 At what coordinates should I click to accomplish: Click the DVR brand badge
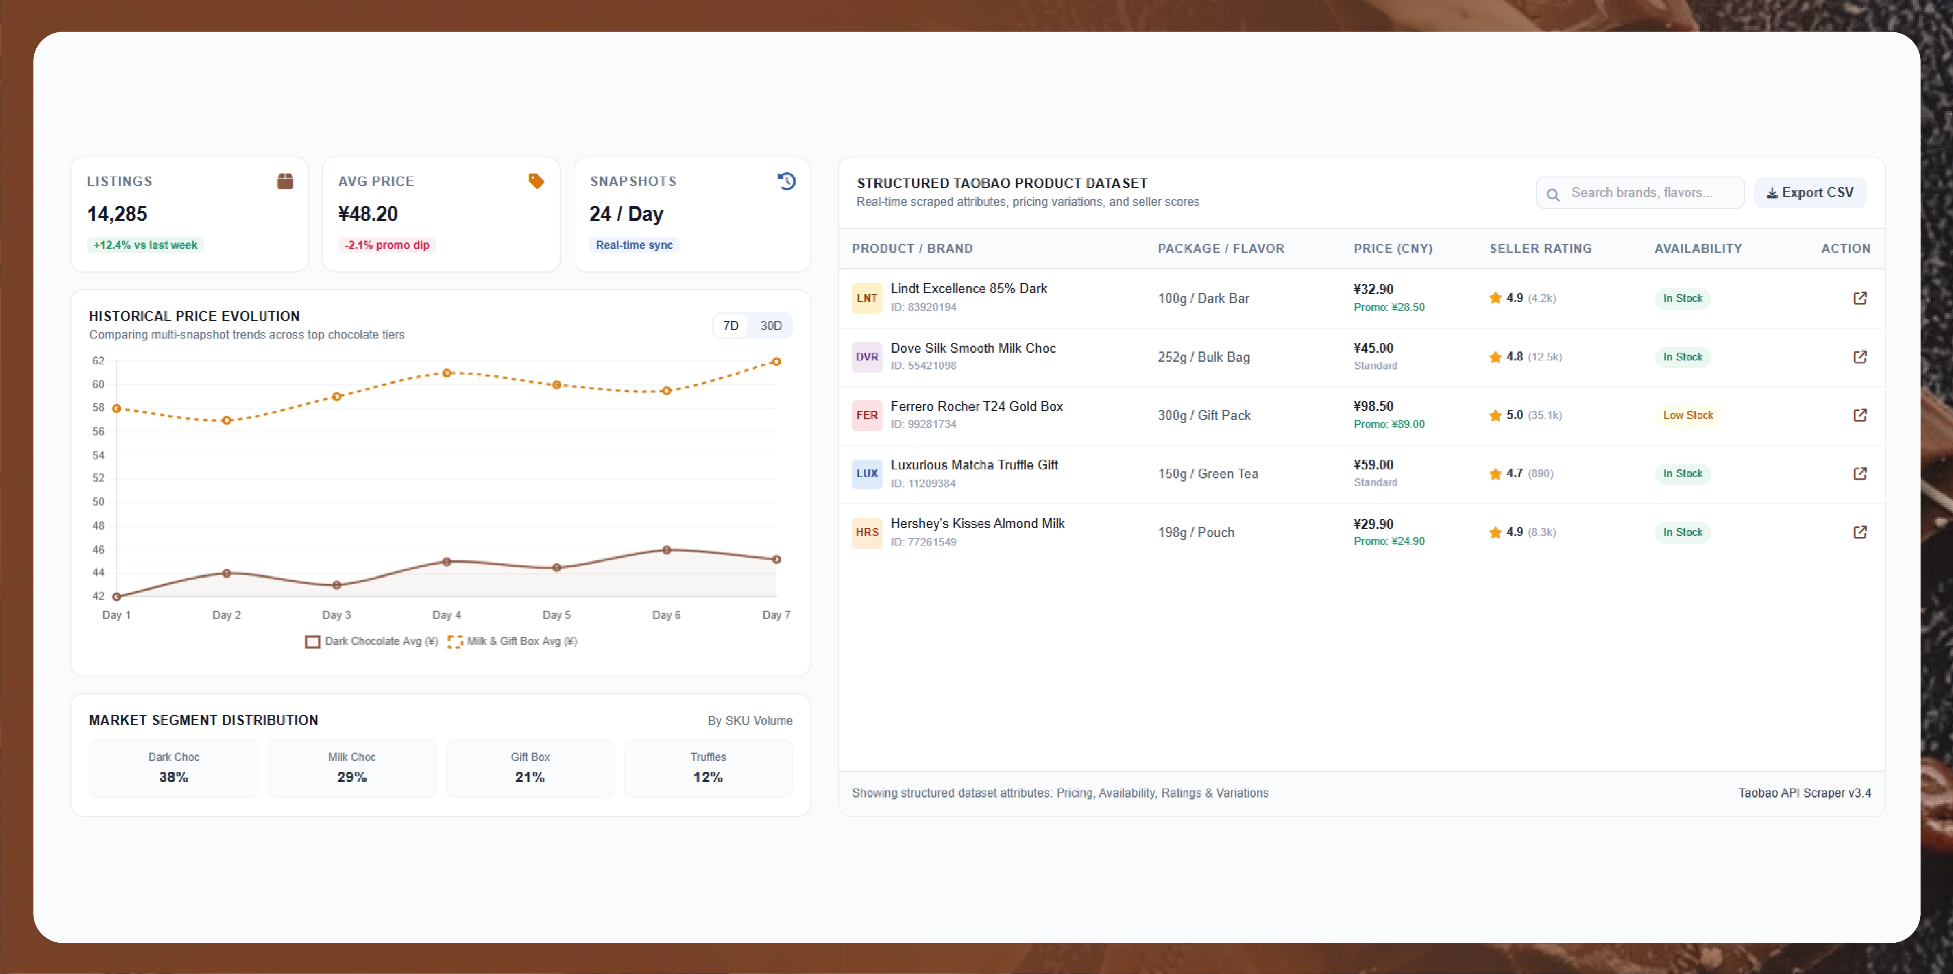(867, 356)
